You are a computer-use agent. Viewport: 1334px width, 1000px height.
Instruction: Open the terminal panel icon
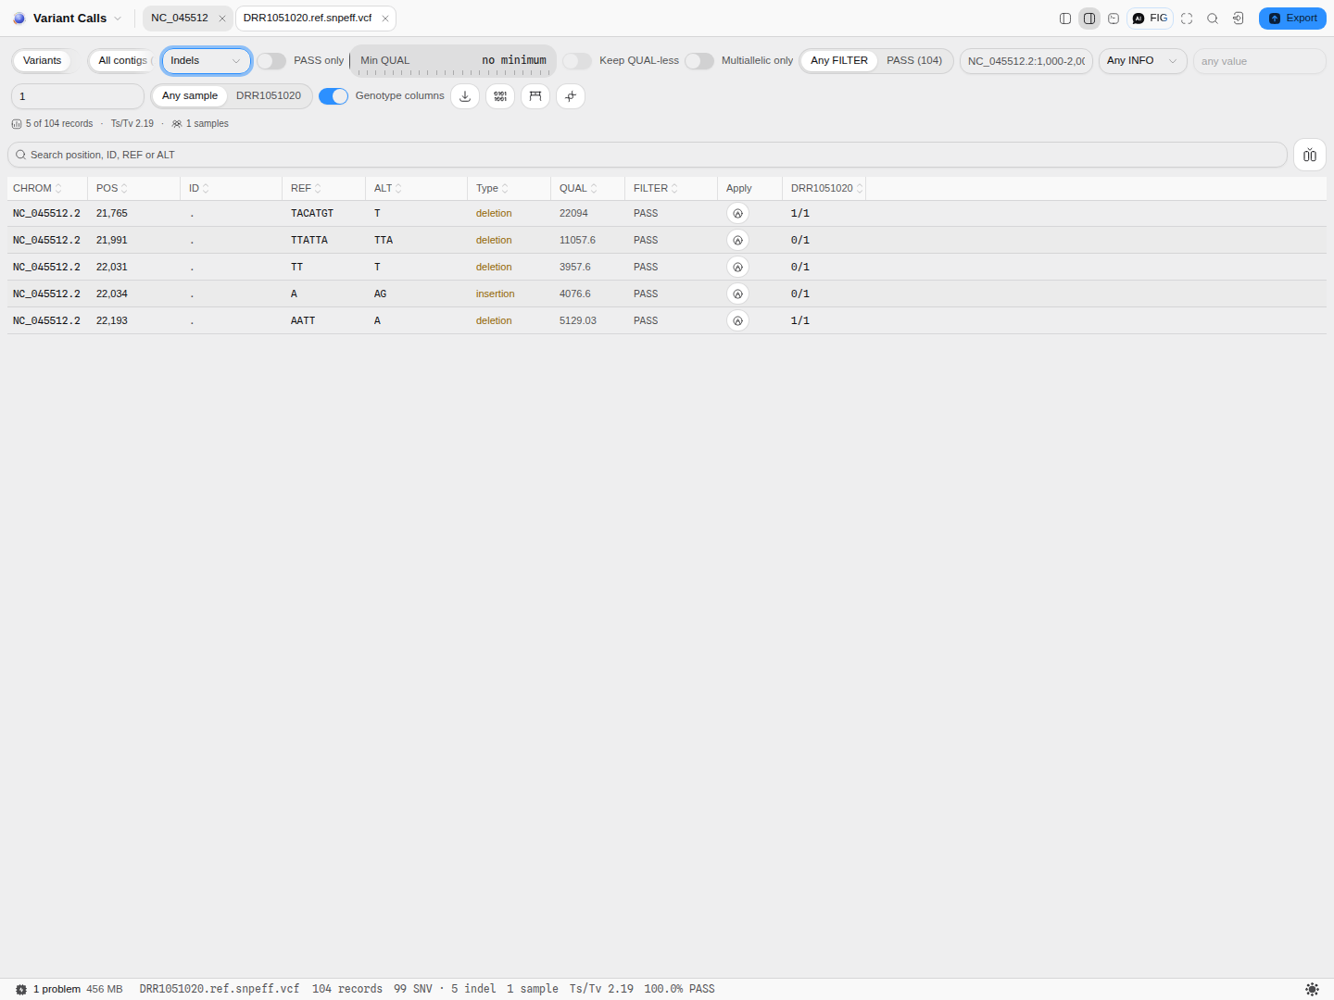point(1114,19)
